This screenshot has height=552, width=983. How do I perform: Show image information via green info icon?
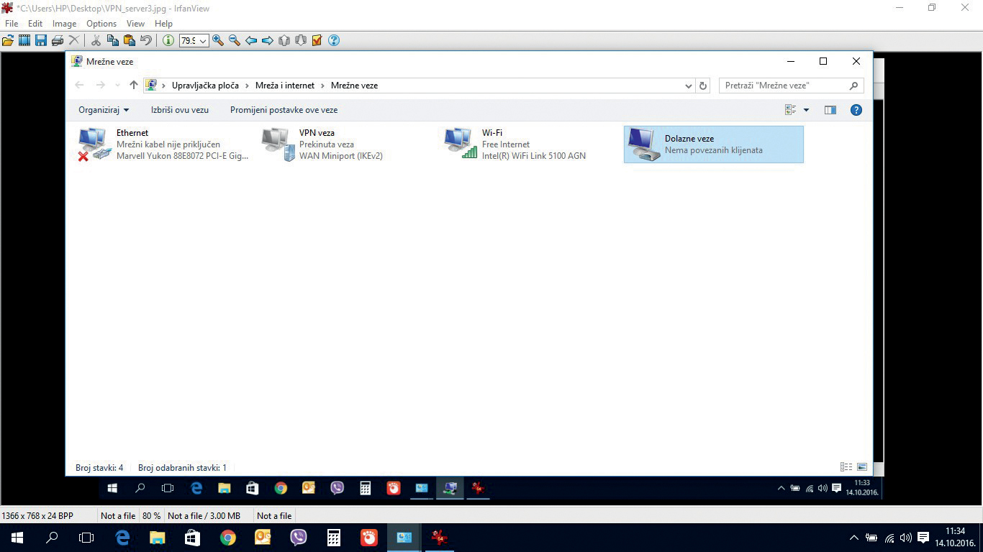tap(168, 41)
